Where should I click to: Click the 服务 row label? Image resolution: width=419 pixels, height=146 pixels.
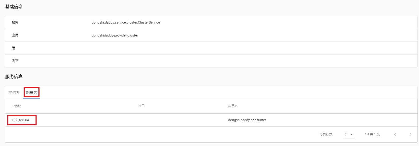pyautogui.click(x=15, y=22)
